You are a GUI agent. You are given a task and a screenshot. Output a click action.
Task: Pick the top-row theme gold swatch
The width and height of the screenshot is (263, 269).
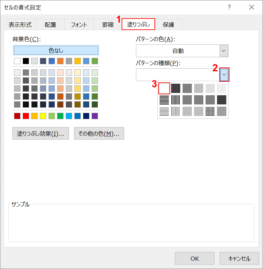[78, 61]
